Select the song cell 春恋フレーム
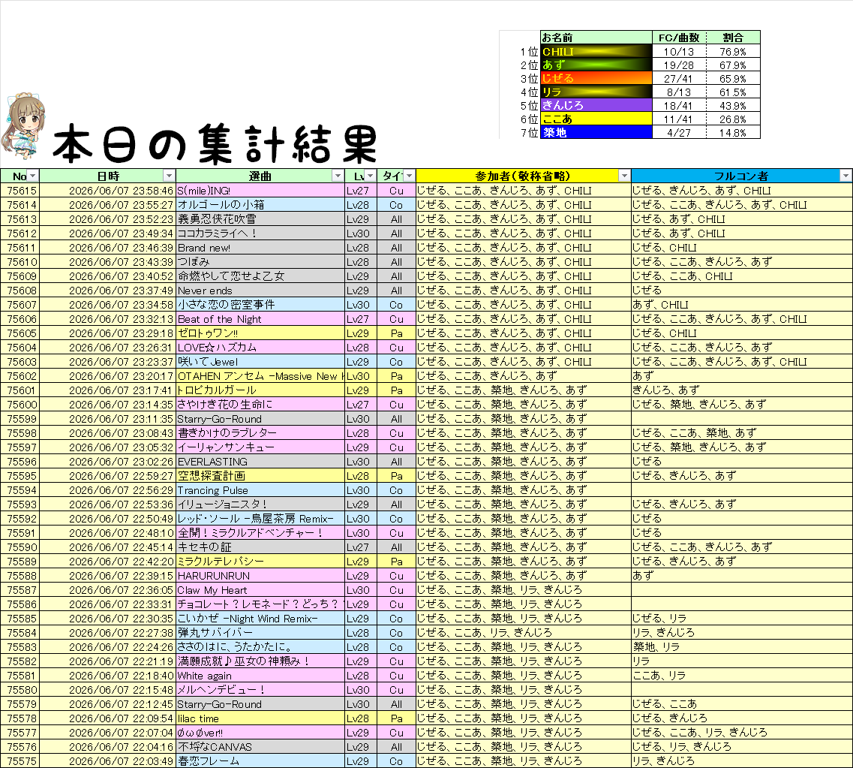Screen dimensions: 853x768 [260, 761]
